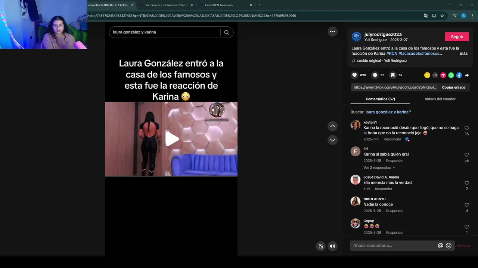Switch to 'Canal RCN Televisión' browser tab
The image size is (478, 268).
pos(219,5)
